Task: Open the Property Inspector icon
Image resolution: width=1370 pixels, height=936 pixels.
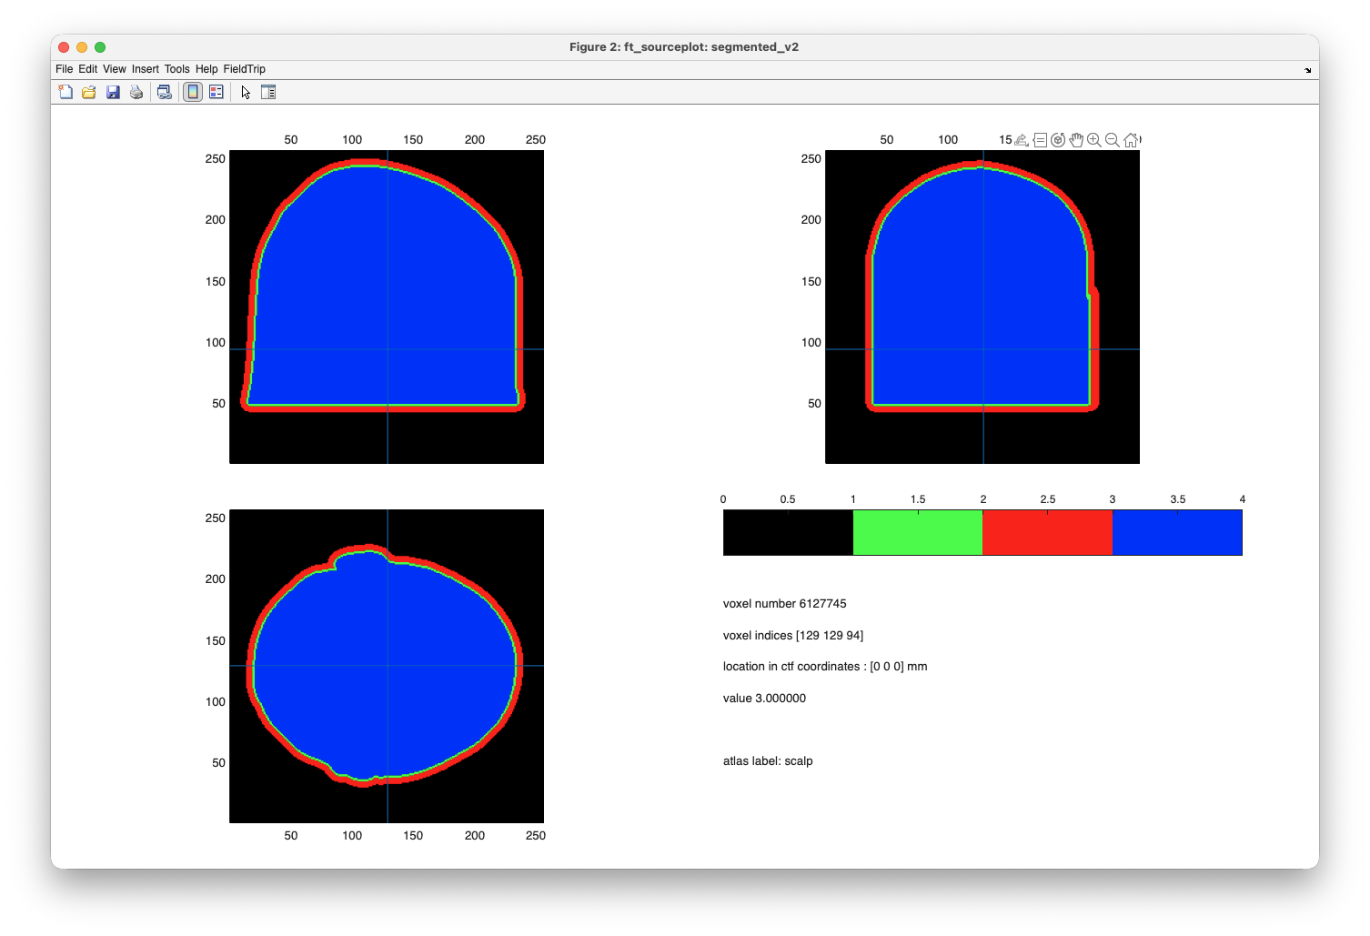Action: pos(268,92)
